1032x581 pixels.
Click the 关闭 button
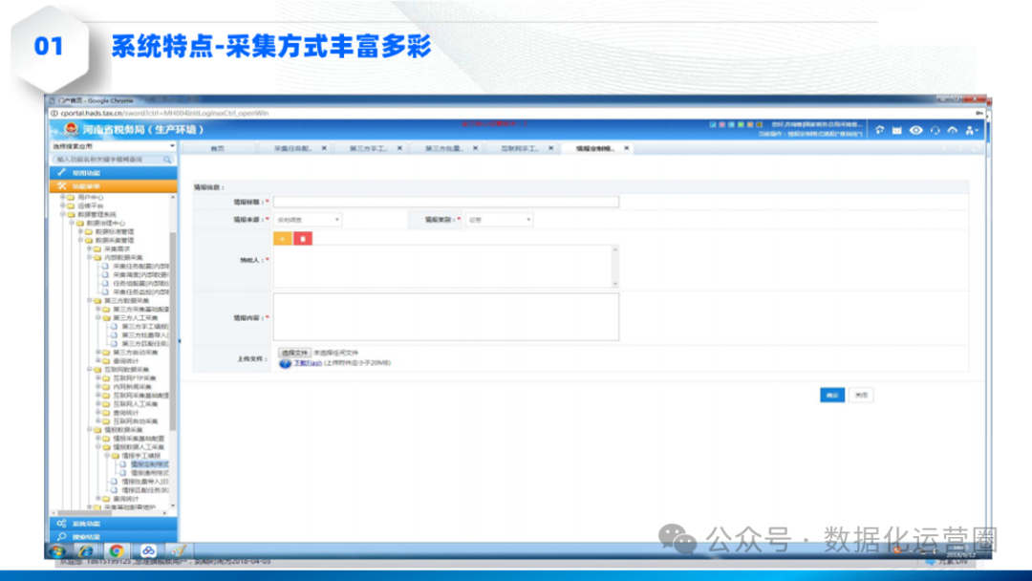click(861, 395)
